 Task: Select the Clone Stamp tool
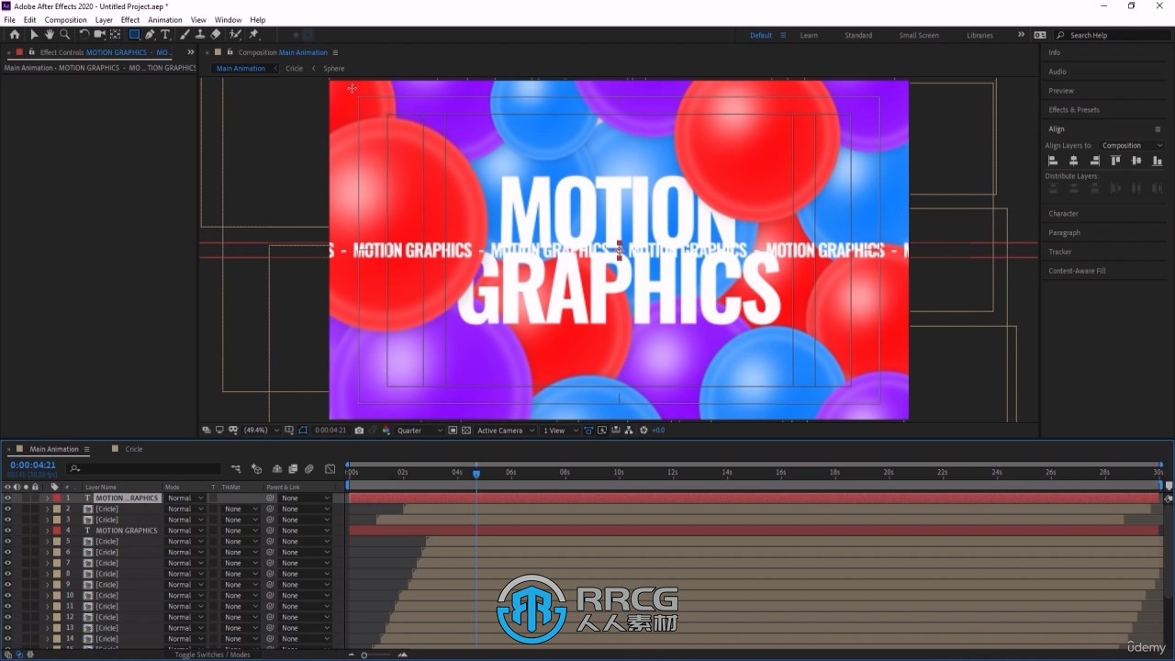(200, 35)
